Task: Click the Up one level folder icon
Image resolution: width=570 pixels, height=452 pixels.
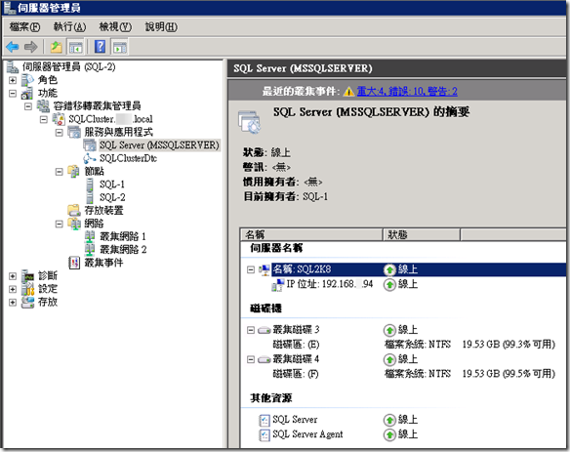Action: click(56, 47)
